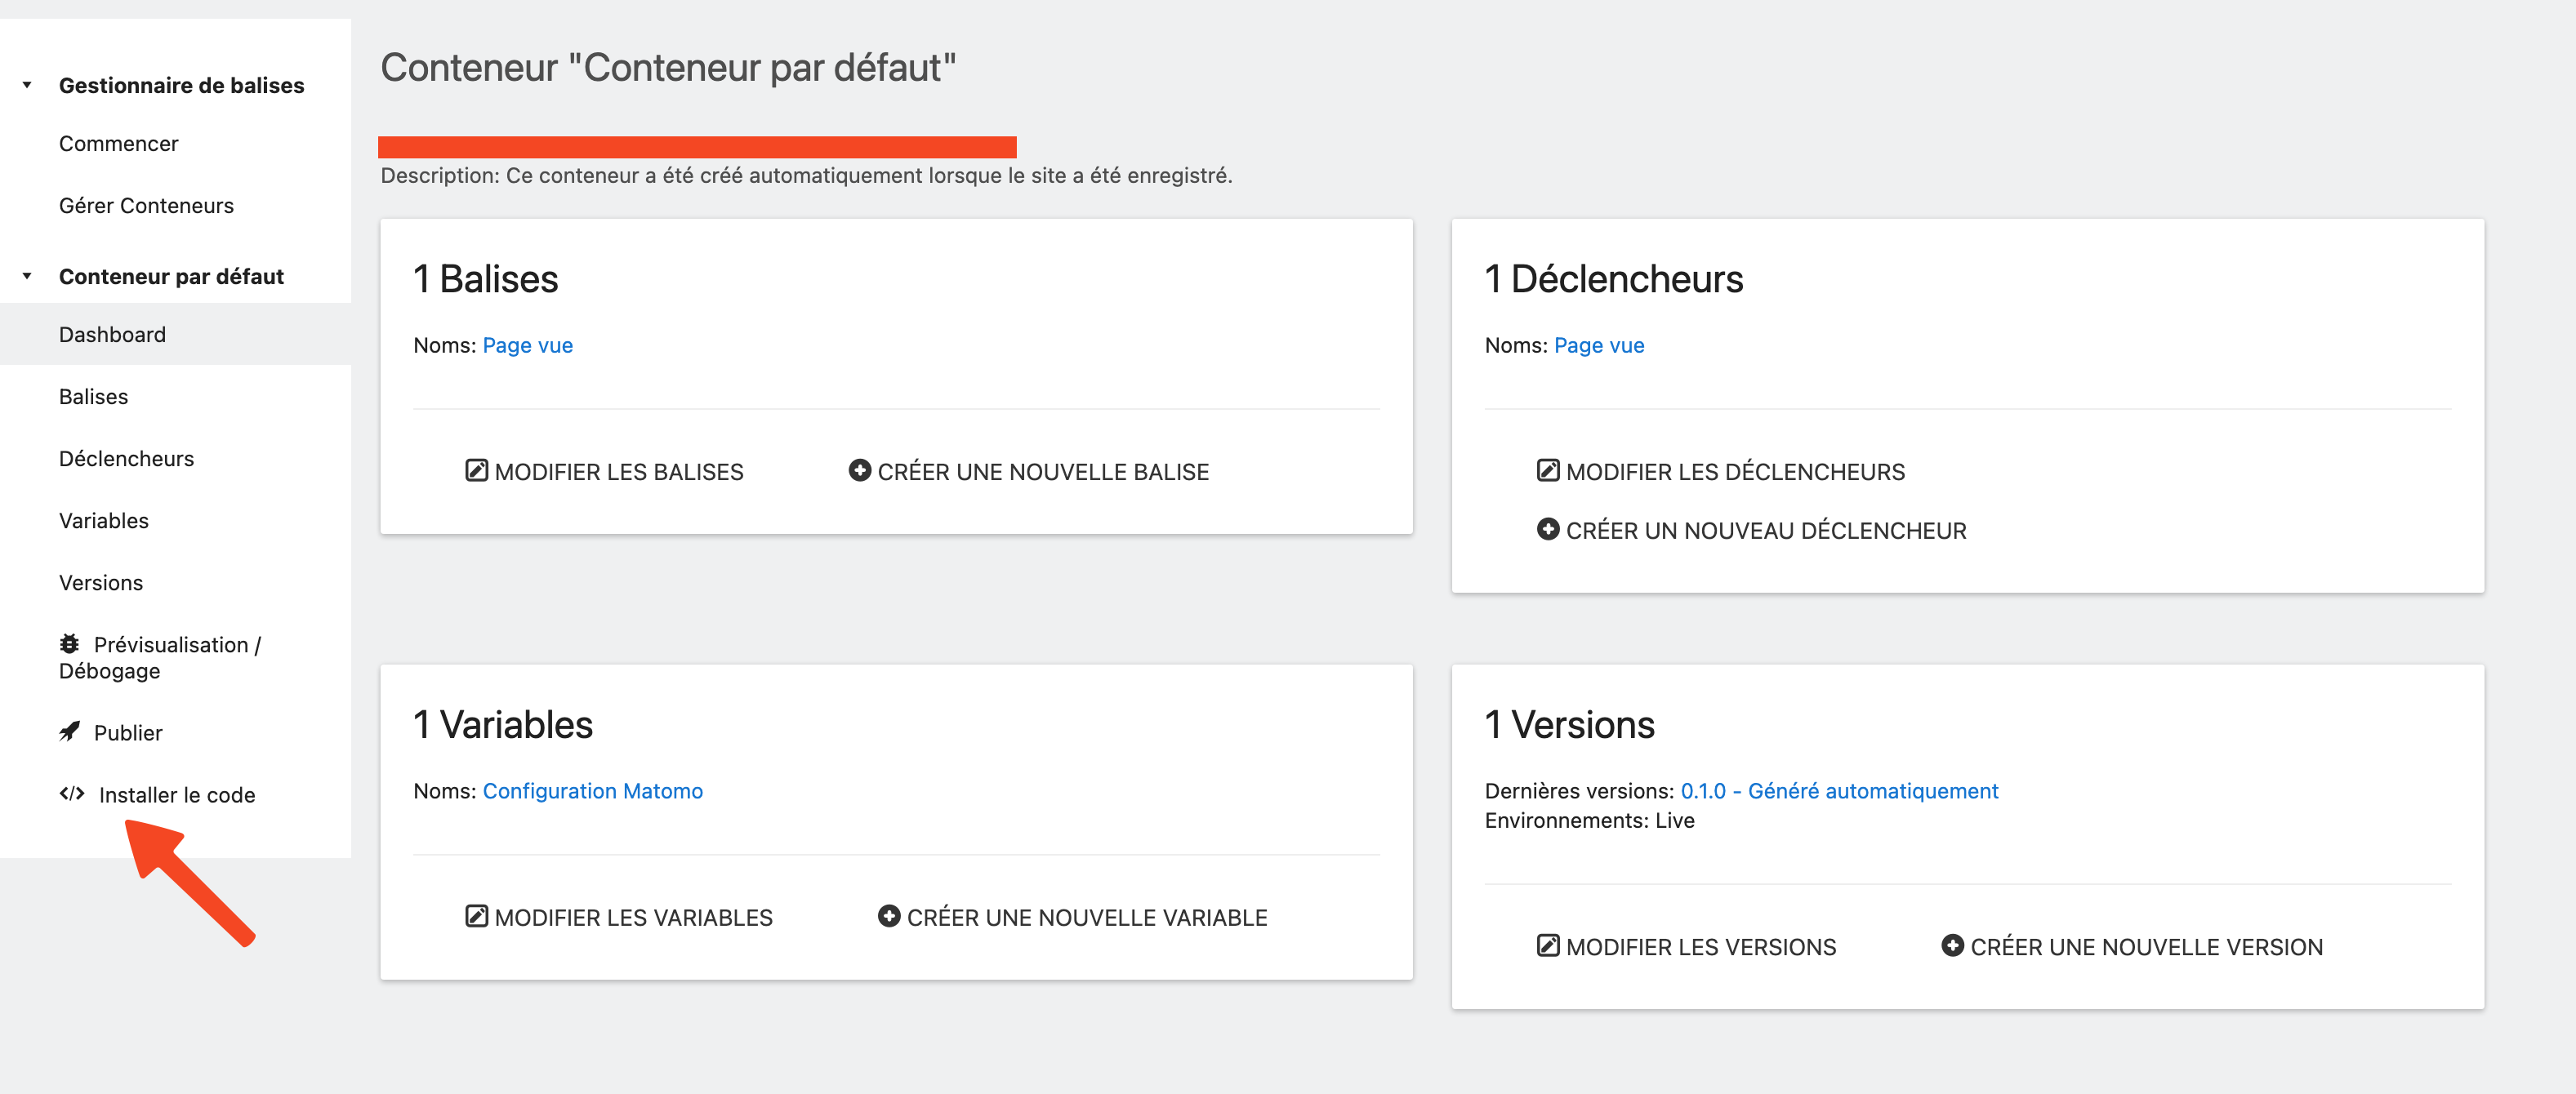
Task: Click the bug icon for Prévisualisation / Débogage
Action: [69, 644]
